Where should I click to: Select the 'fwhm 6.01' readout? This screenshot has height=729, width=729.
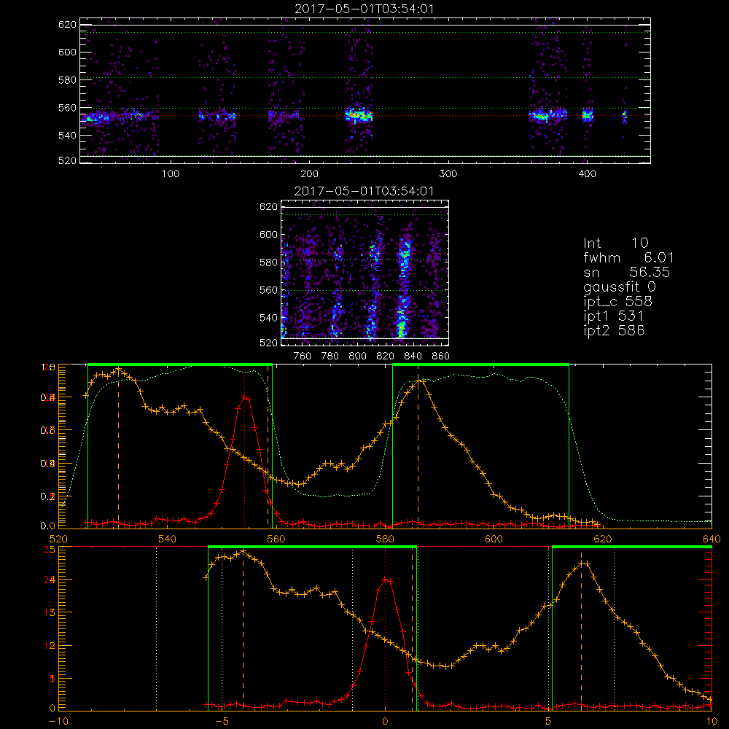[628, 257]
